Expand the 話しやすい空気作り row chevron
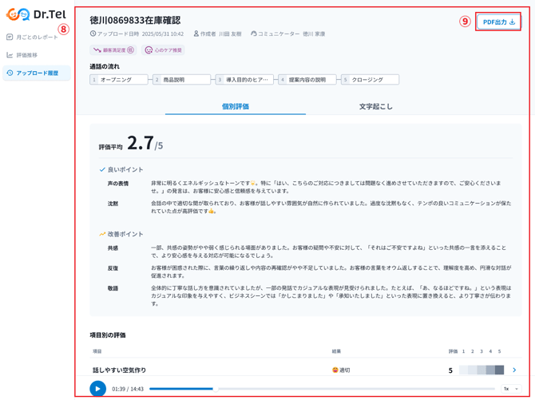Image resolution: width=535 pixels, height=400 pixels. click(514, 370)
